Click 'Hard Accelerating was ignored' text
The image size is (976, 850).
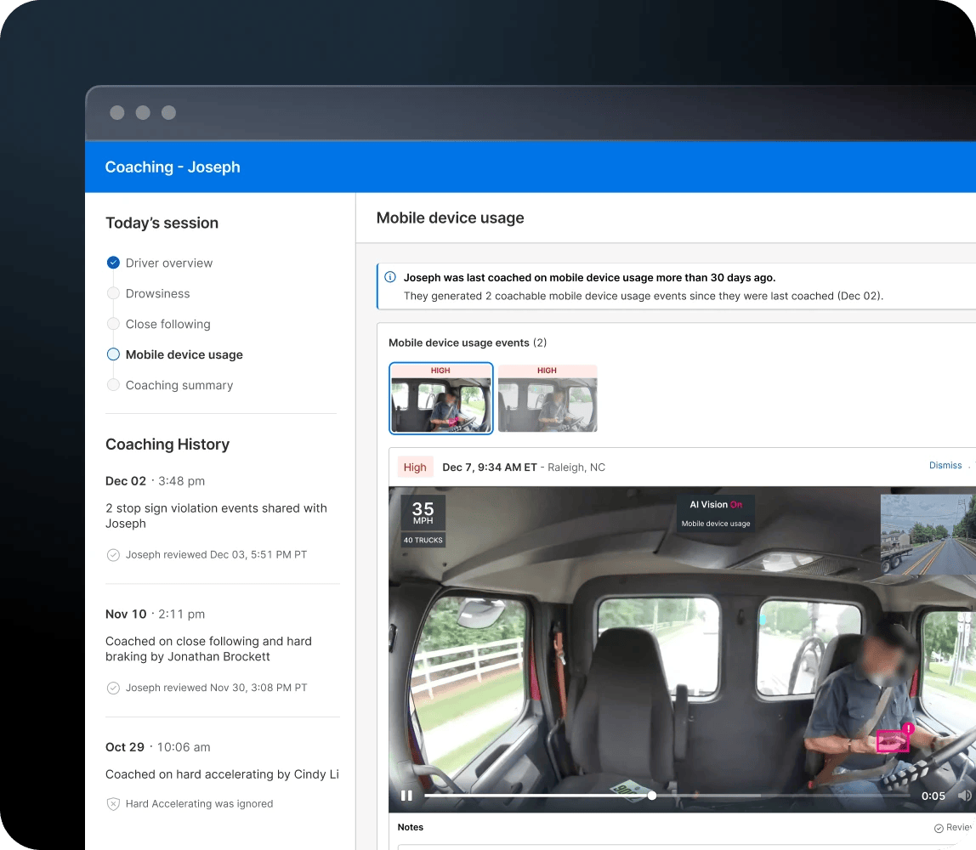pyautogui.click(x=199, y=803)
